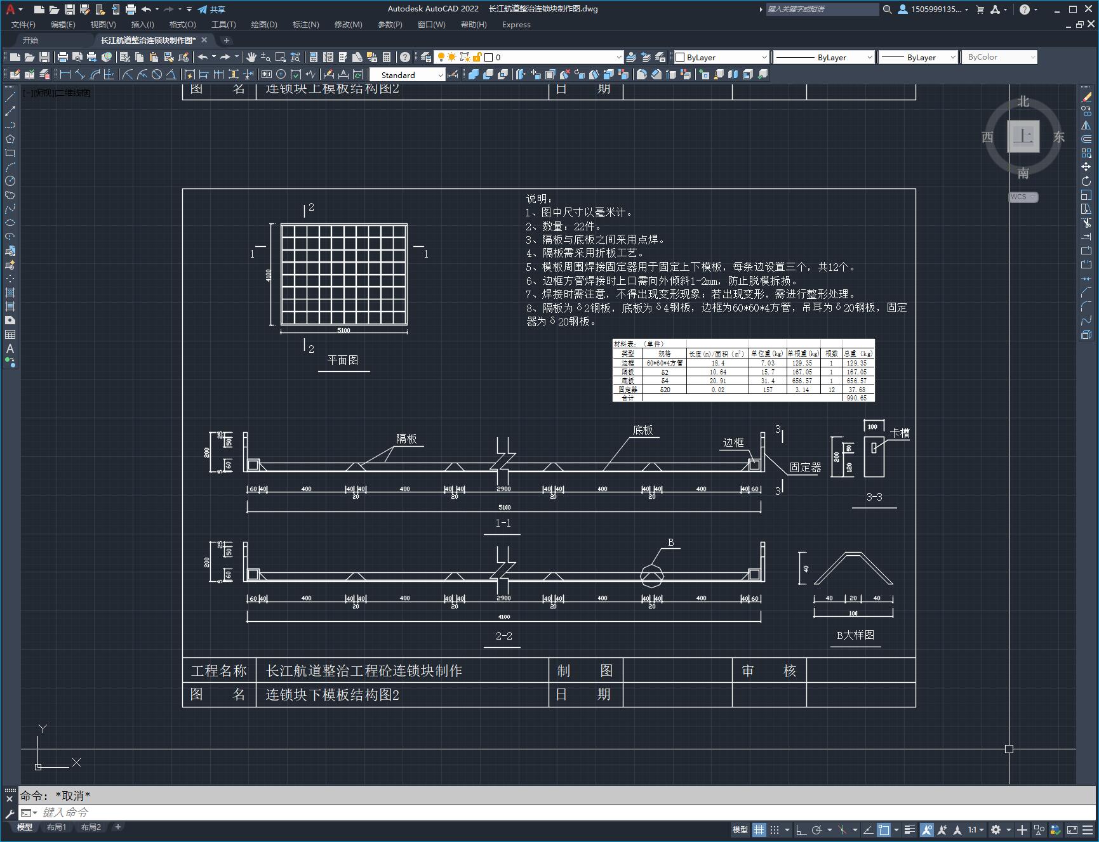
Task: Open the 绘图(D) menu
Action: (x=264, y=25)
